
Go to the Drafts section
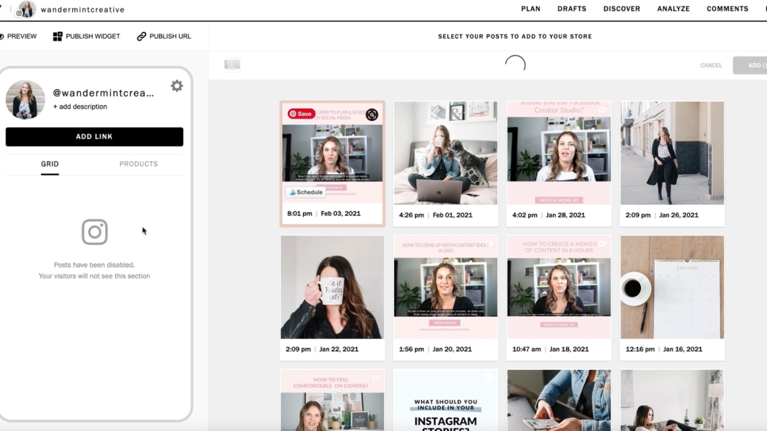tap(572, 9)
